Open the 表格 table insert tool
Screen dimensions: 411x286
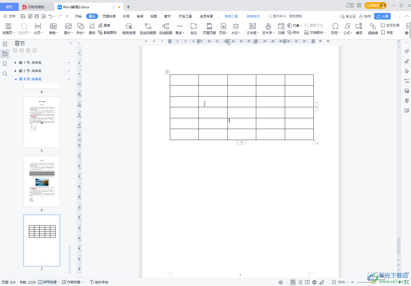coord(53,29)
